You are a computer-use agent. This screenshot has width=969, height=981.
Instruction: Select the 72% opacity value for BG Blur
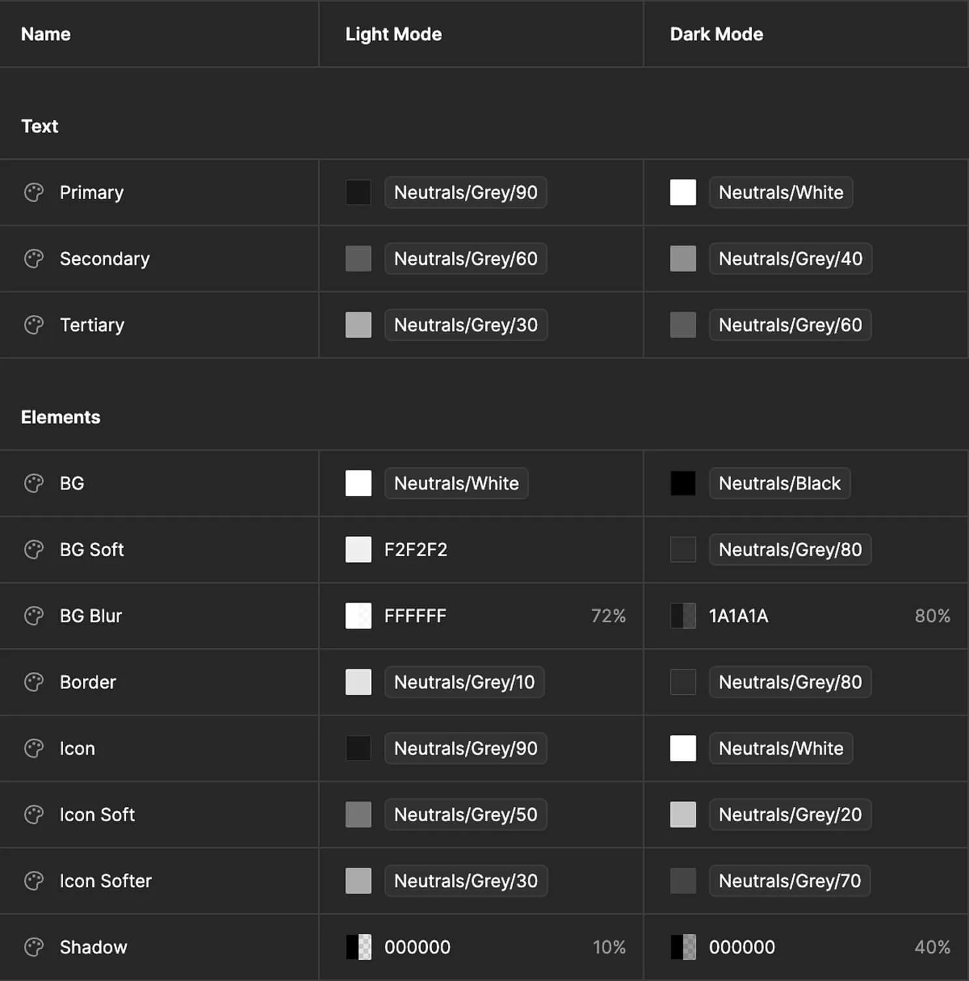click(608, 615)
